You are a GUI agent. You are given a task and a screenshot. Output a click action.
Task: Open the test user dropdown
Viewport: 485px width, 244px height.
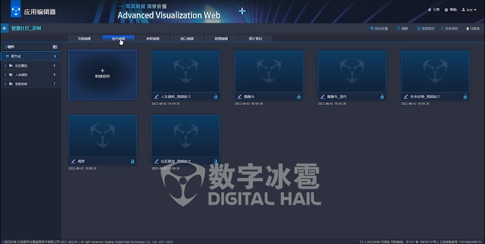click(x=469, y=10)
